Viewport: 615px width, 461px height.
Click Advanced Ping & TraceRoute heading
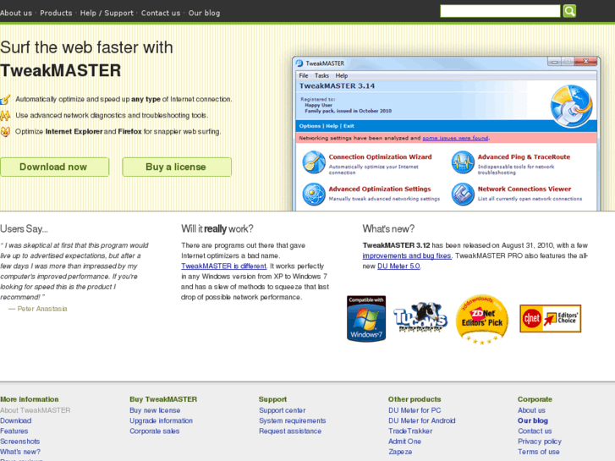point(524,157)
